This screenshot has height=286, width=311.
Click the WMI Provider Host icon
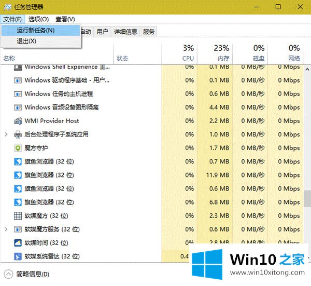click(x=18, y=121)
